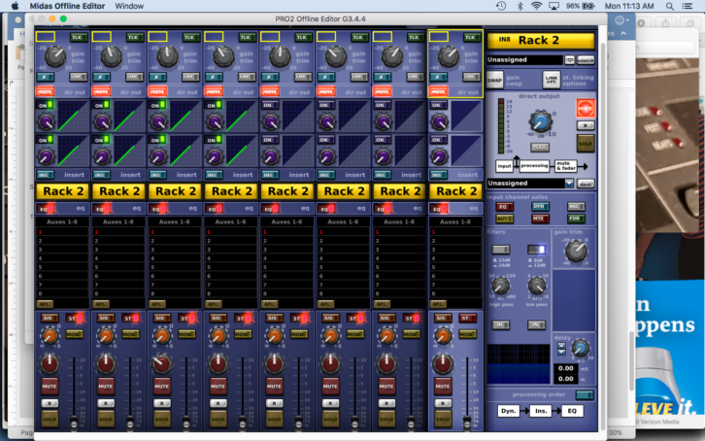Click the gain trim knob in detail panel
The image size is (705, 441).
click(576, 252)
